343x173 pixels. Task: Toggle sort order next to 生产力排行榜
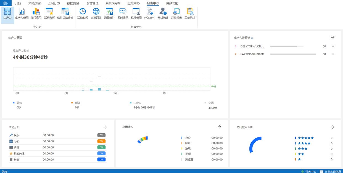(252, 38)
